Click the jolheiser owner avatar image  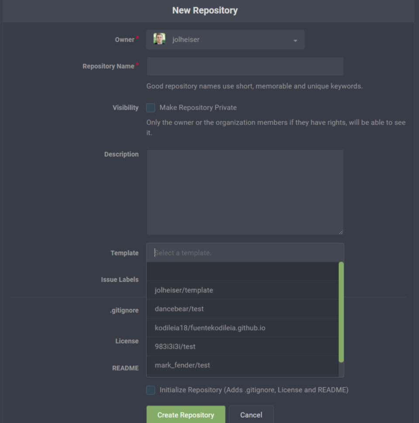coord(159,39)
